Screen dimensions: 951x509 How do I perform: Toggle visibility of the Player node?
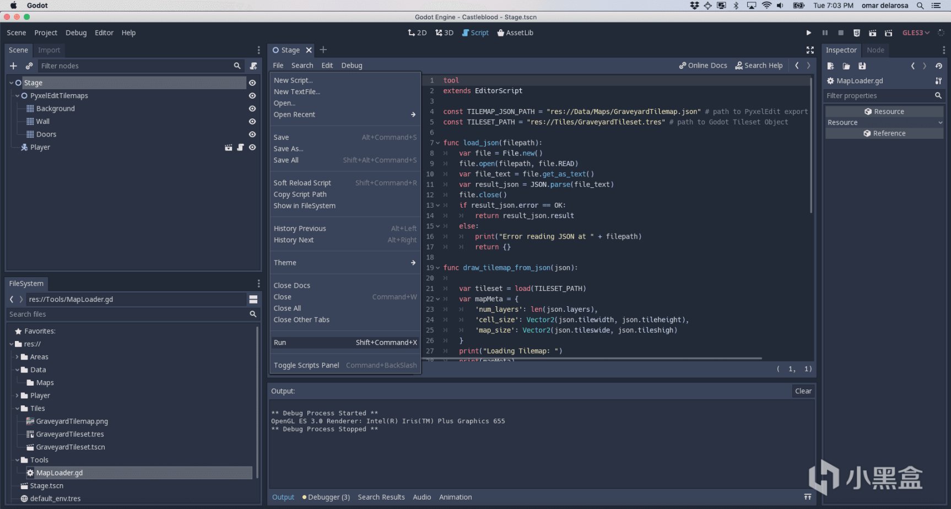click(252, 148)
